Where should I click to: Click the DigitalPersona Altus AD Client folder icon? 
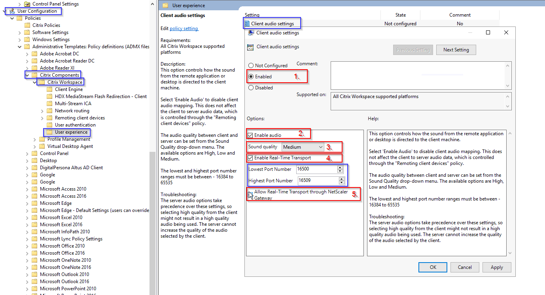click(x=34, y=168)
